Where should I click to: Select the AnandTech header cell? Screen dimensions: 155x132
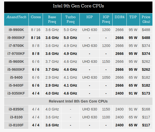[x=16, y=19]
